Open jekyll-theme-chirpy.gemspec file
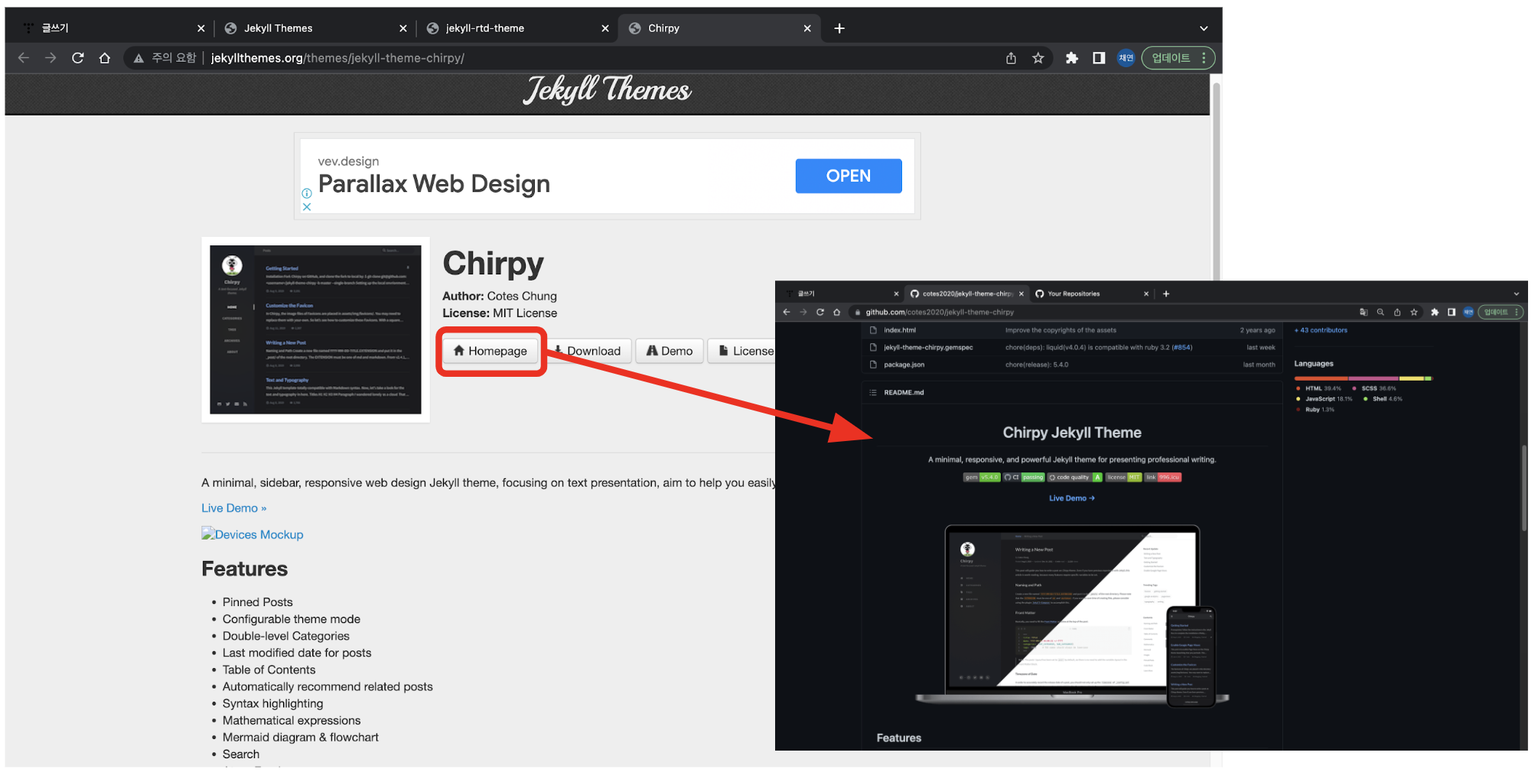This screenshot has width=1538, height=772. coord(928,347)
